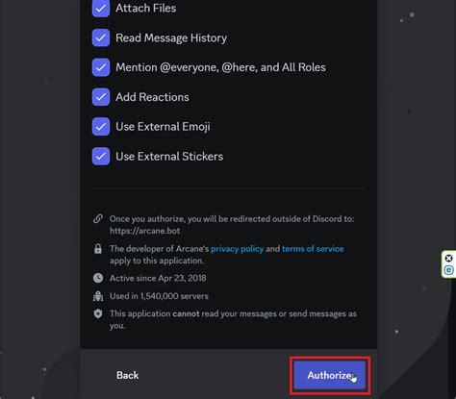
Task: Uncheck the Attach Files permission checkbox
Action: click(101, 8)
